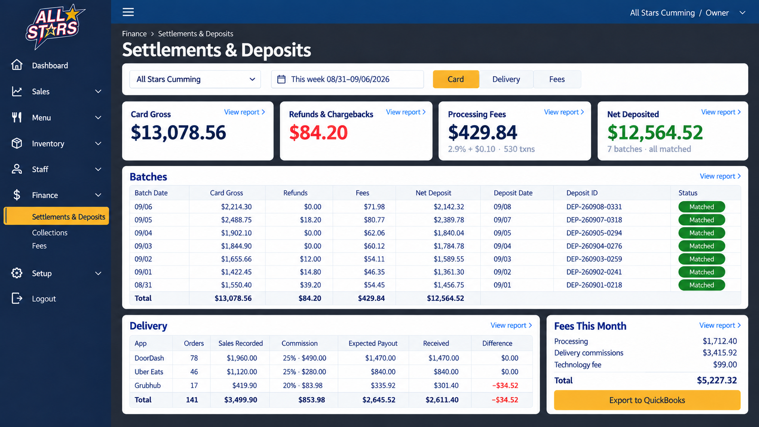This screenshot has height=427, width=759.
Task: Click the DoorDash row app name
Action: tap(149, 358)
